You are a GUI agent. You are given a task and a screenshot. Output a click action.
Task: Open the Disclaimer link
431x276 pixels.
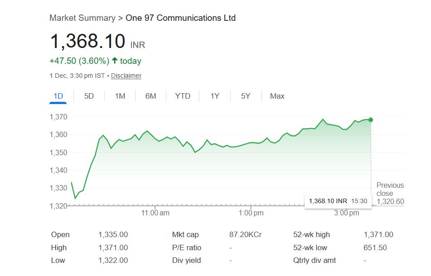pos(126,76)
